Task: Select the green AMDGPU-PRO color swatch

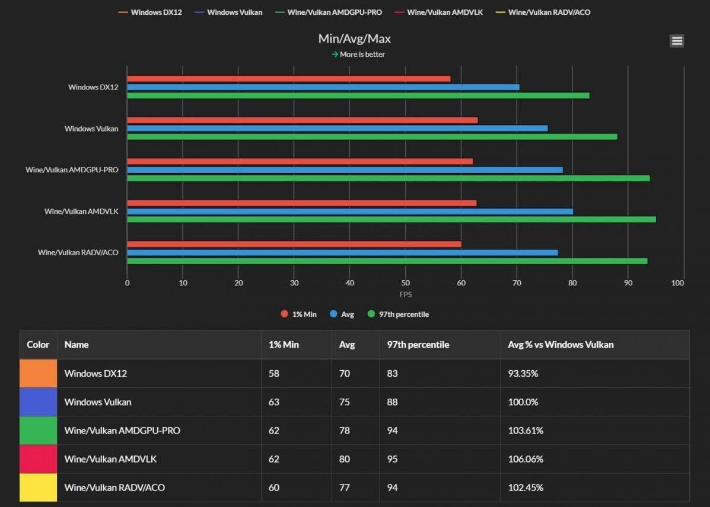Action: click(x=38, y=431)
